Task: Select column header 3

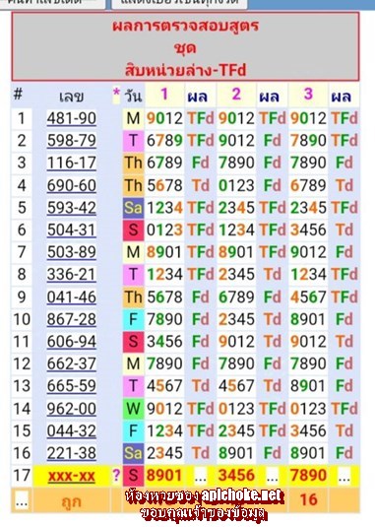Action: (308, 95)
